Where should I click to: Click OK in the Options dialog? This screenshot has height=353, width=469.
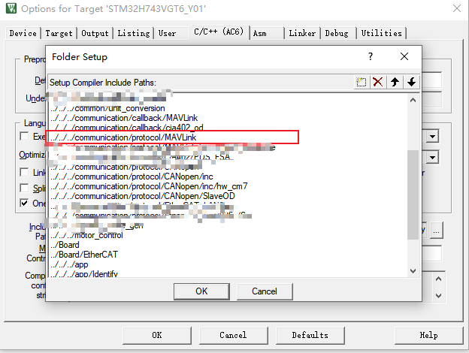[x=157, y=336]
